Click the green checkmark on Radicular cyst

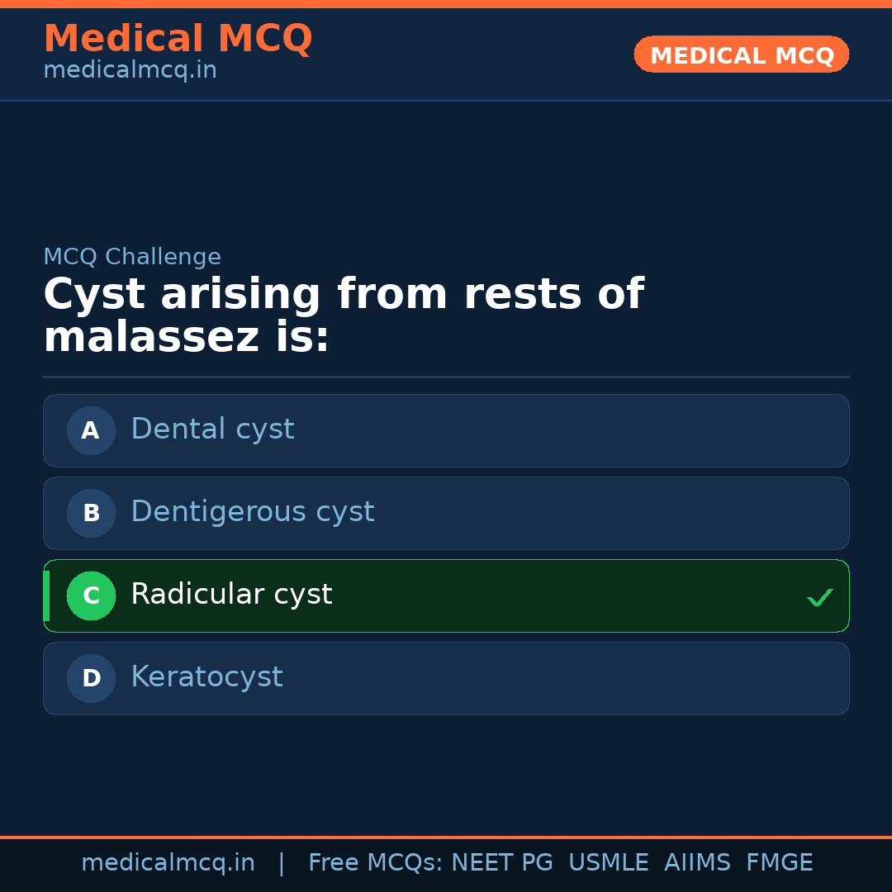(x=820, y=596)
